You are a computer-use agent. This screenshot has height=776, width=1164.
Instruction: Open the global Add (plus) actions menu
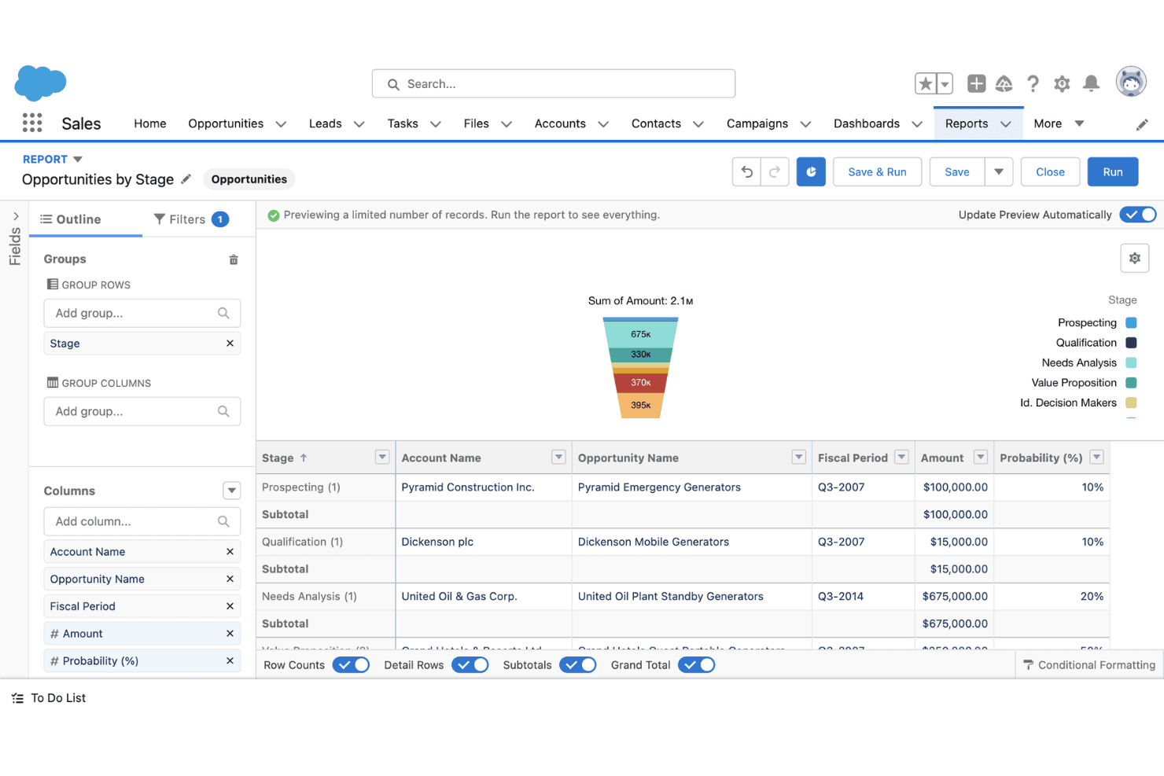tap(976, 83)
